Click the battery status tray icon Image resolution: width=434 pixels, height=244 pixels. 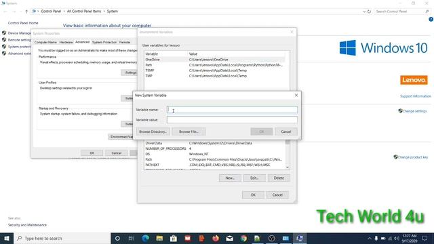pos(383,238)
